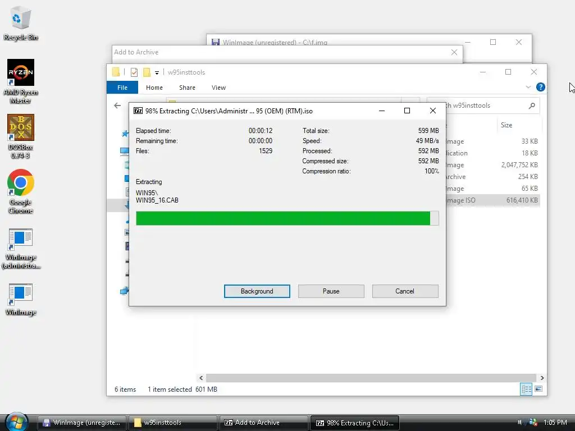Click the search w95insttools field
The height and width of the screenshot is (431, 575).
point(483,106)
